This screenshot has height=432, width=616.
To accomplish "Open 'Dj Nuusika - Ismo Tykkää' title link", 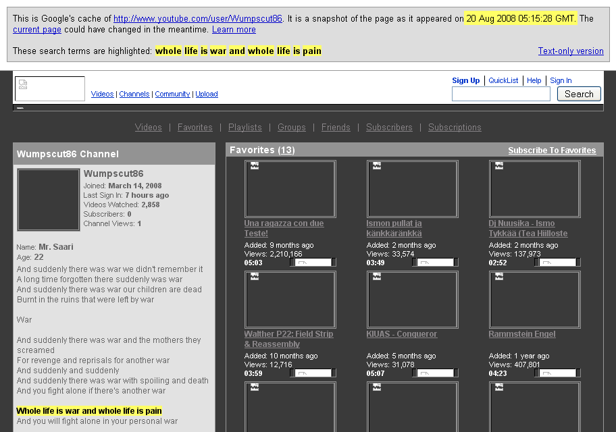I will tap(528, 228).
